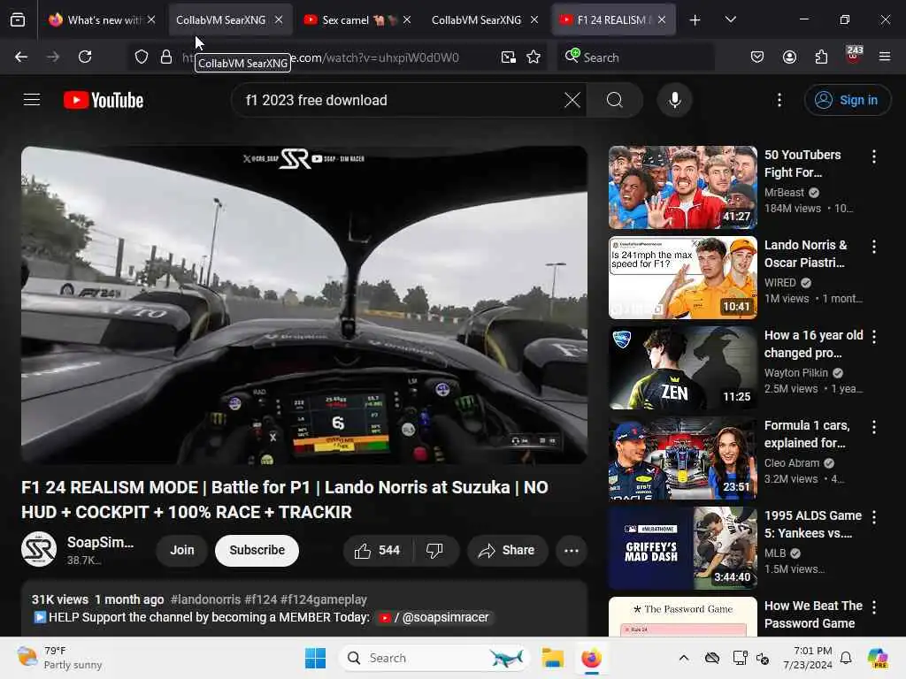The height and width of the screenshot is (679, 906).
Task: Dislike this video
Action: 434,550
